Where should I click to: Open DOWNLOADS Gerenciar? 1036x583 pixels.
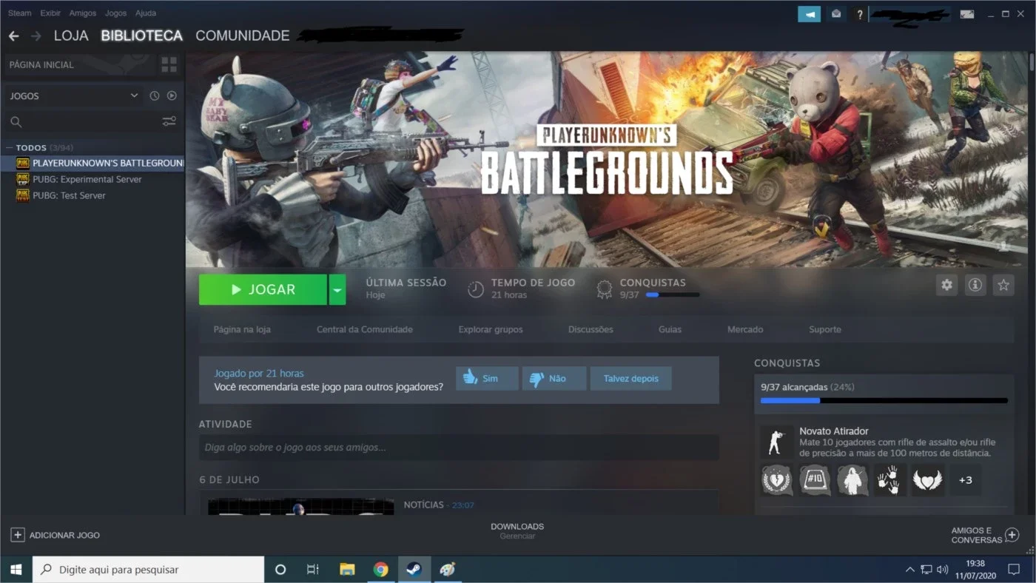pyautogui.click(x=517, y=530)
